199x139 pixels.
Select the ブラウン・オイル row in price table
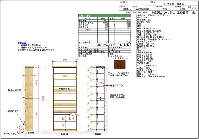point(105,23)
